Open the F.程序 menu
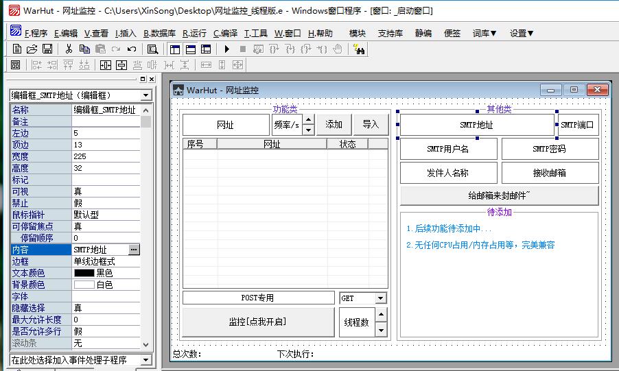The image size is (619, 371). (x=36, y=34)
